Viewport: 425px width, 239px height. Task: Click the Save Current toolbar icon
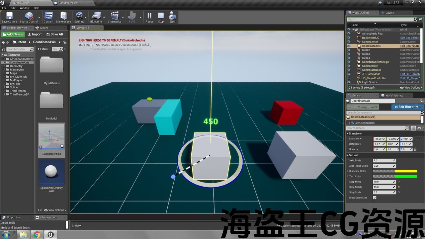(x=9, y=17)
